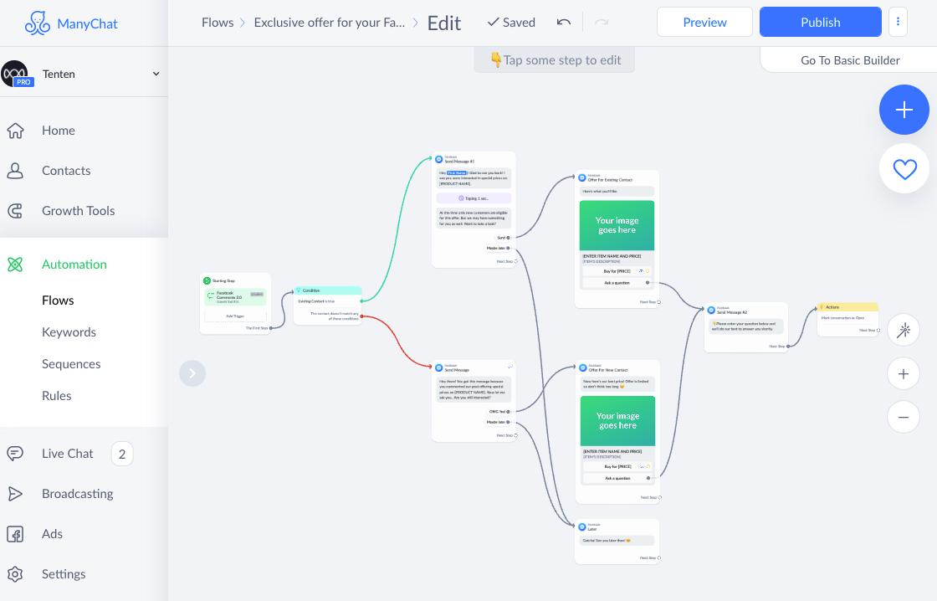Expand the Tenten account dropdown
Viewport: 937px width, 601px height.
(x=156, y=74)
